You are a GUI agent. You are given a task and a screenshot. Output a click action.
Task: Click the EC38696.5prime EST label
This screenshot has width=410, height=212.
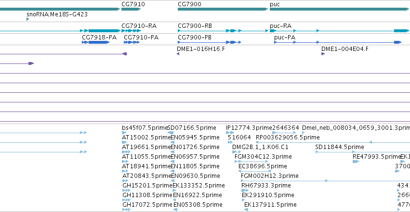263,166
